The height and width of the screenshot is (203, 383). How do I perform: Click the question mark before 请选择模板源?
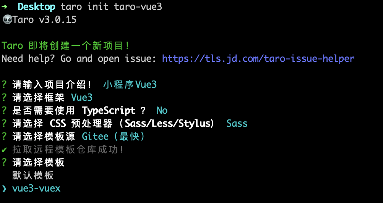click(4, 137)
